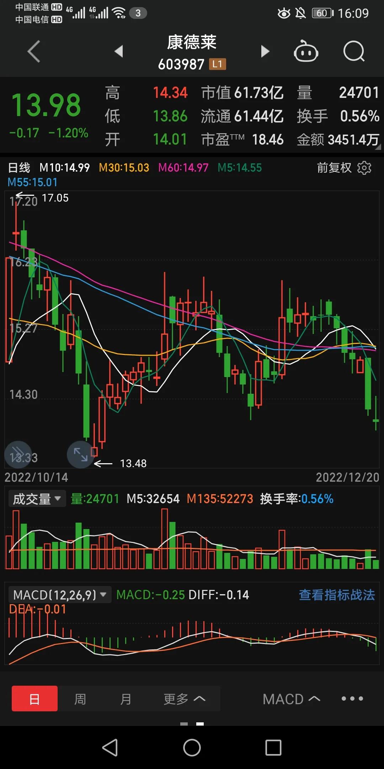
Task: Tap the DIFF:-0.14 indicator value
Action: [218, 595]
